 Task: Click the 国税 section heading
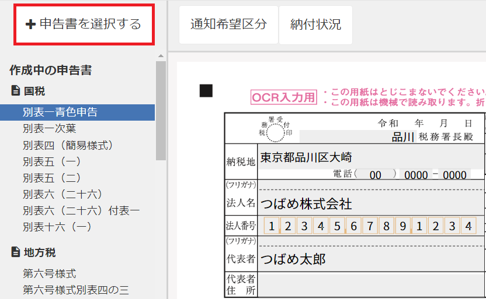(34, 91)
